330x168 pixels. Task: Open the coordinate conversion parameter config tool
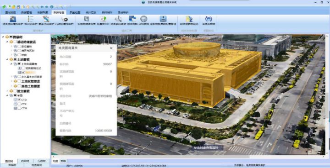point(163,21)
